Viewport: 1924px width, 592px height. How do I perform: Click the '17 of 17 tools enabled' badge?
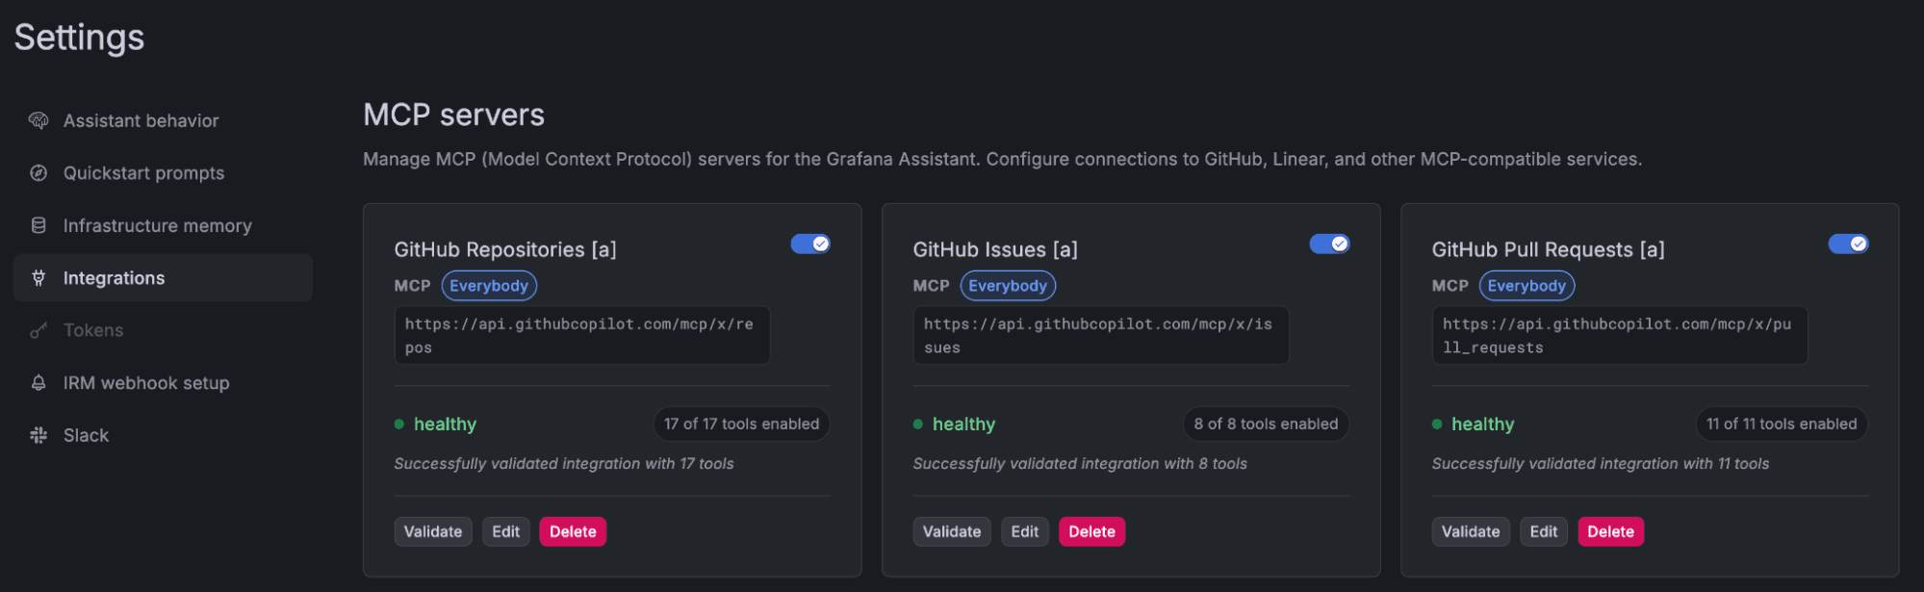tap(741, 424)
